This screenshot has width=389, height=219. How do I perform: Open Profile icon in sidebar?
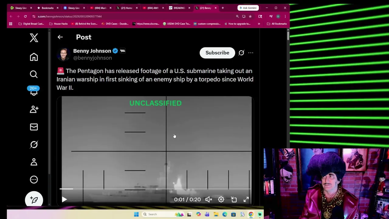coord(34,162)
